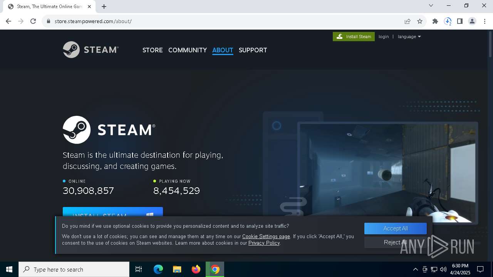The image size is (493, 277).
Task: Open the STORE menu item
Action: tap(153, 50)
